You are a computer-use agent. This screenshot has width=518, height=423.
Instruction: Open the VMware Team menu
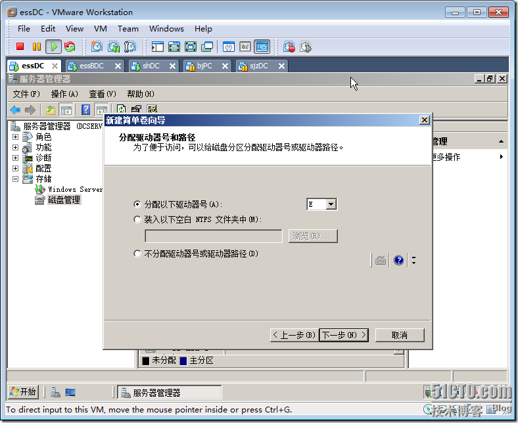(128, 29)
